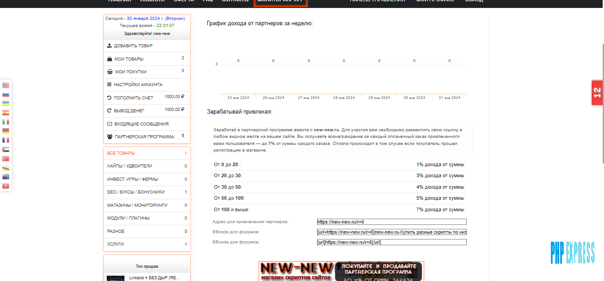Click the partner address field https://new-new.ru/r=6
Image resolution: width=604 pixels, height=281 pixels.
click(392, 222)
